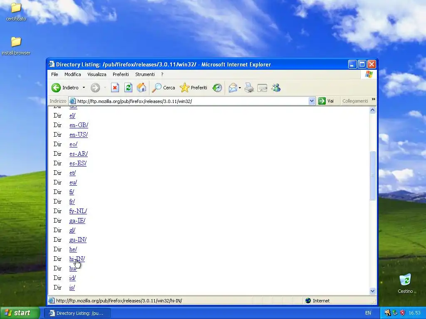Click the Windows flag throbber logo
This screenshot has height=319, width=426.
[369, 74]
